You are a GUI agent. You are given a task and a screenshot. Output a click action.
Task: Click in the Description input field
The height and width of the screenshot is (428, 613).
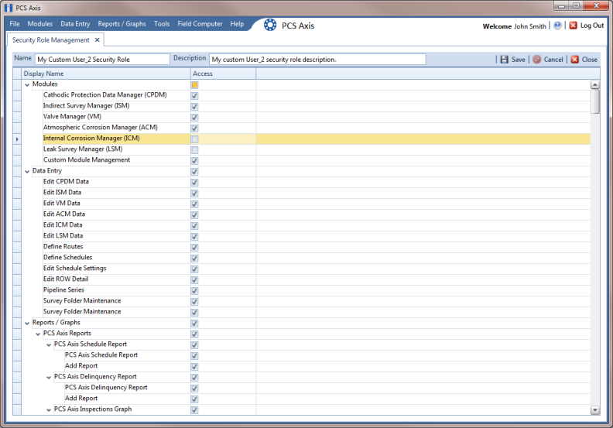pyautogui.click(x=317, y=60)
